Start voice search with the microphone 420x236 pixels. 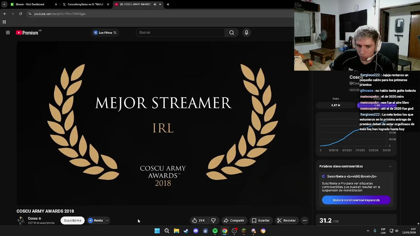246,32
